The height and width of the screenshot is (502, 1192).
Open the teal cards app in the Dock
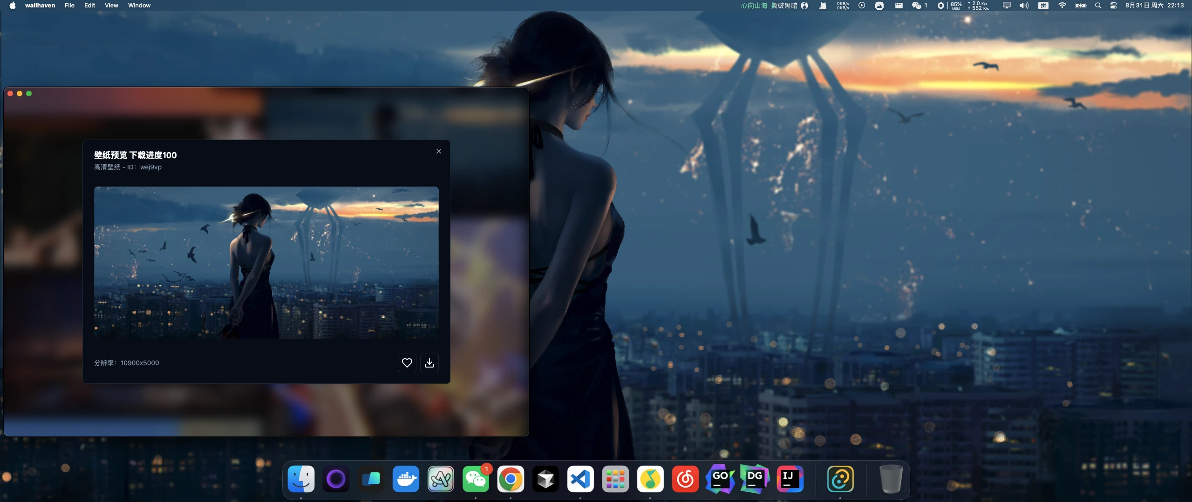371,479
